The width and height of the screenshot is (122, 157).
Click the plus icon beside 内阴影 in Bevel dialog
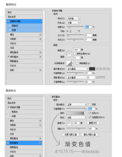pyautogui.click(x=40, y=39)
